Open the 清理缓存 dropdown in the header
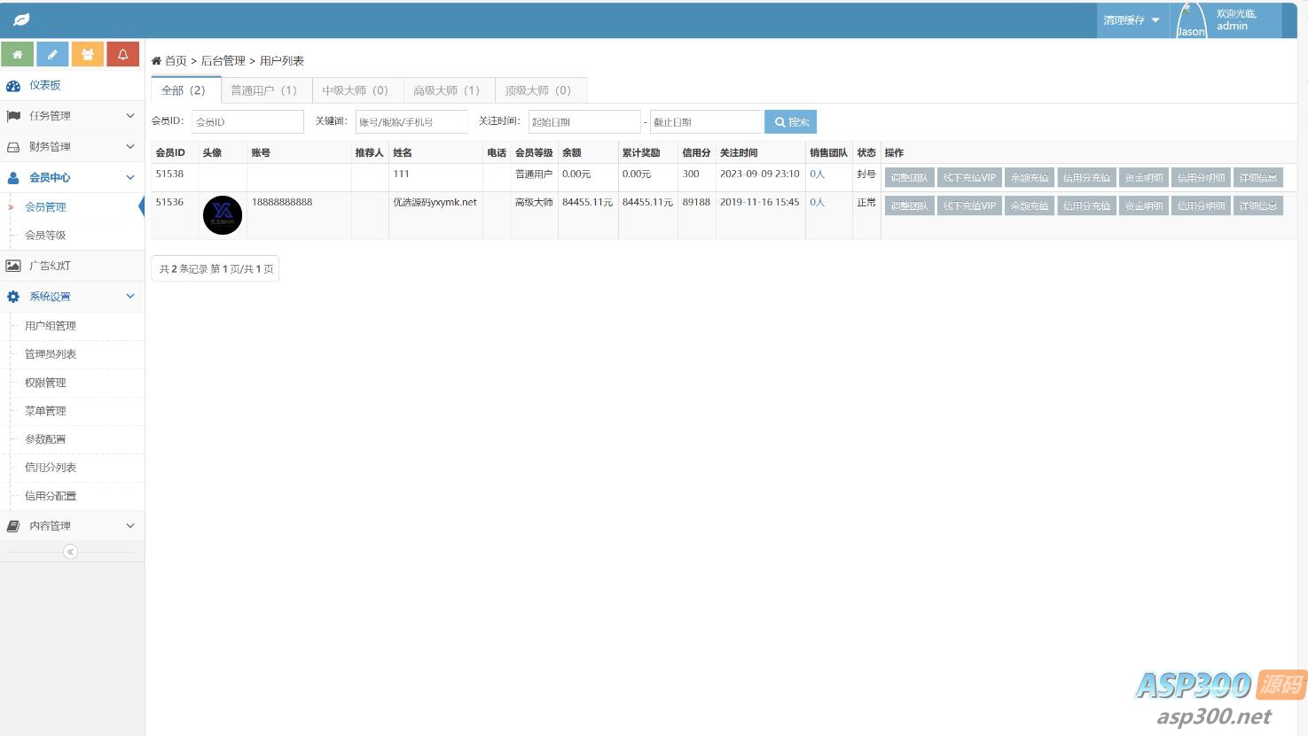 coord(1132,20)
